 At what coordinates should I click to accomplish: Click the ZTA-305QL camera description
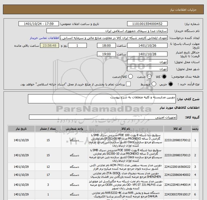pyautogui.click(x=126, y=175)
